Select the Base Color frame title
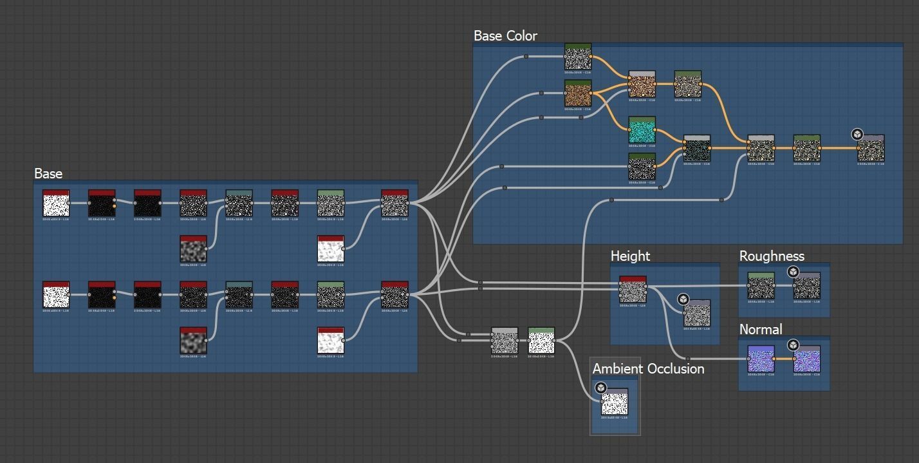 pos(505,35)
